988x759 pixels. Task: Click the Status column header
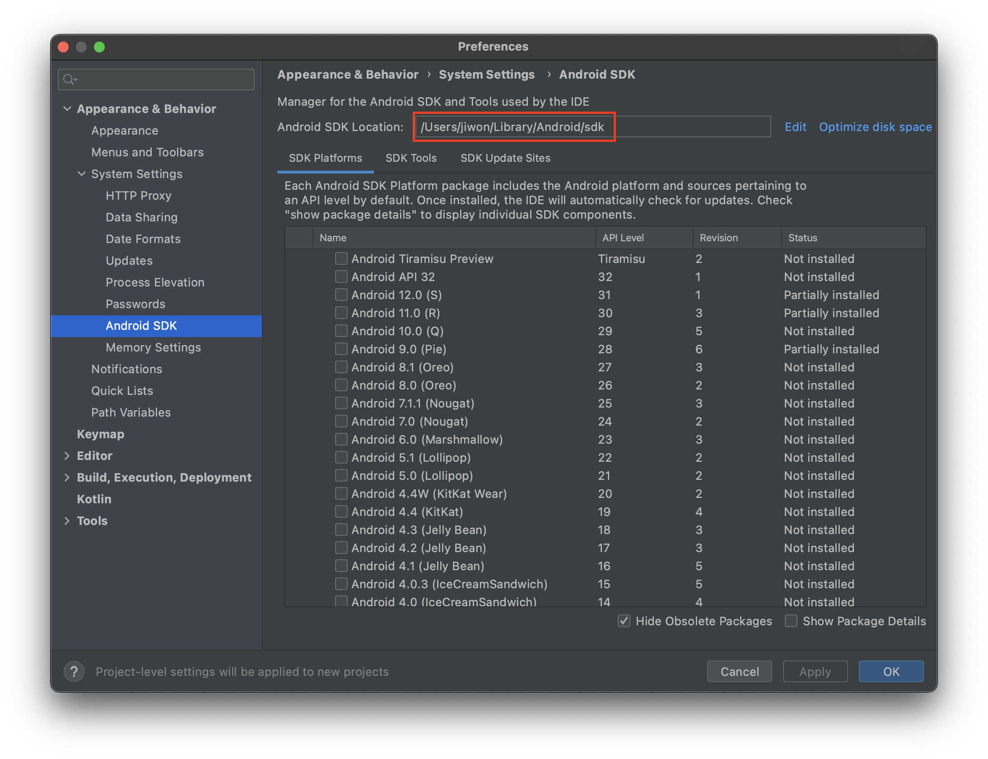pyautogui.click(x=853, y=238)
